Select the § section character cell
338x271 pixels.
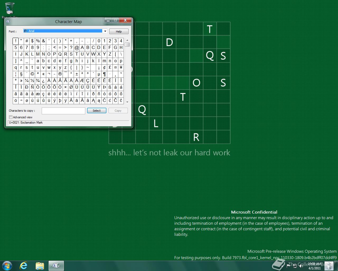21,74
